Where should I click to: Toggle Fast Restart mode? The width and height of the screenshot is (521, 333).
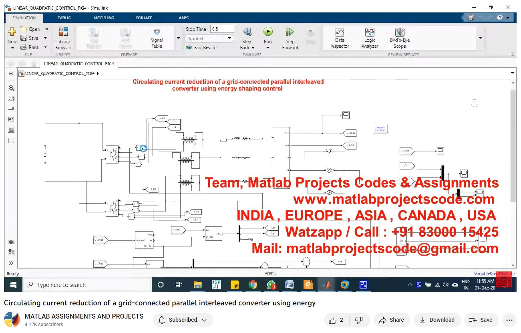pos(201,47)
